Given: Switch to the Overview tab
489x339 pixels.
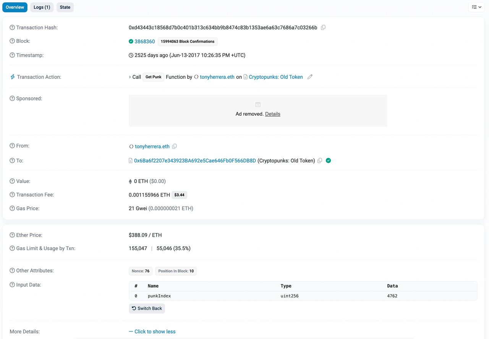Looking at the screenshot, I should (15, 7).
